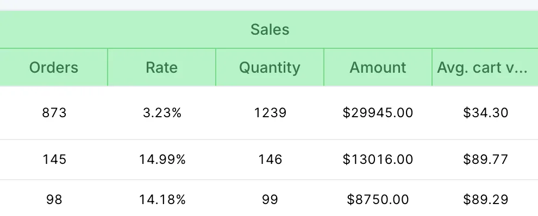Select the rate cell showing 14.99%

[161, 160]
